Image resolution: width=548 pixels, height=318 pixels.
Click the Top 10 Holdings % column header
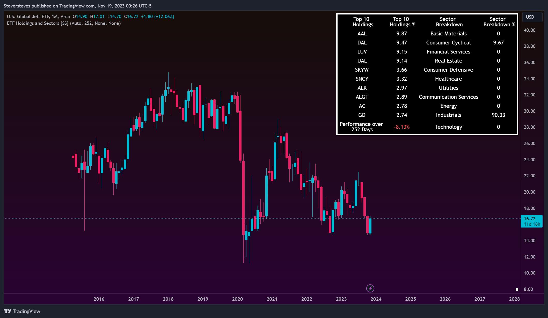[402, 22]
